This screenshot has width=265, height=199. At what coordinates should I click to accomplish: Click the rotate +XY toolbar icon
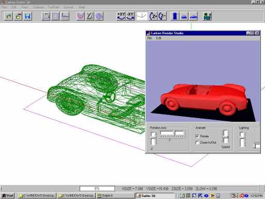coord(121,17)
